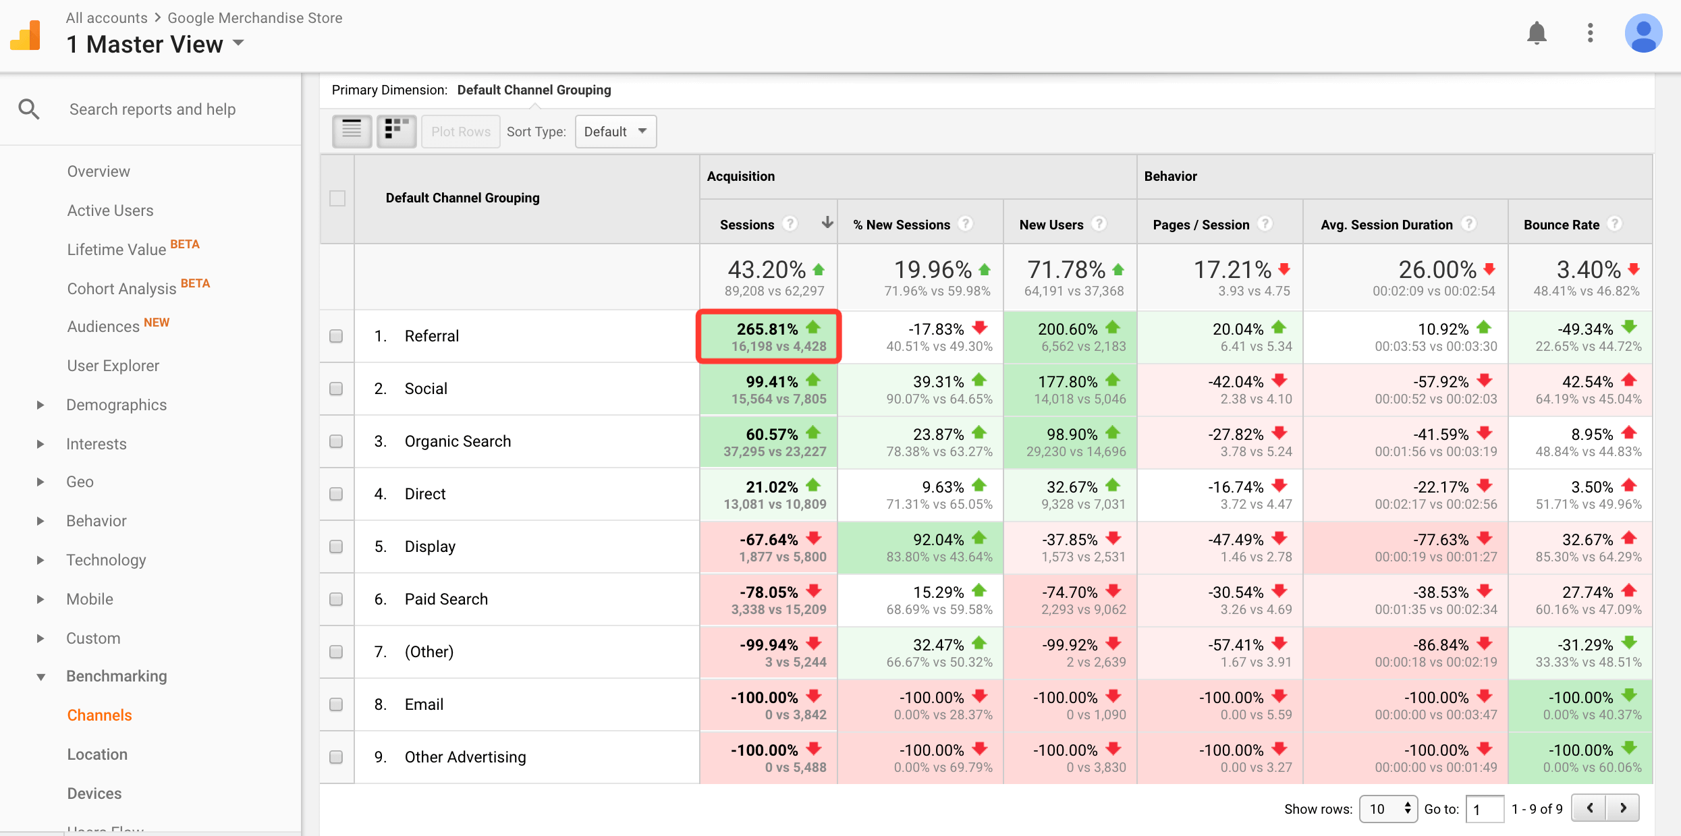Image resolution: width=1681 pixels, height=836 pixels.
Task: Click the New Users help icon
Action: coord(1099,223)
